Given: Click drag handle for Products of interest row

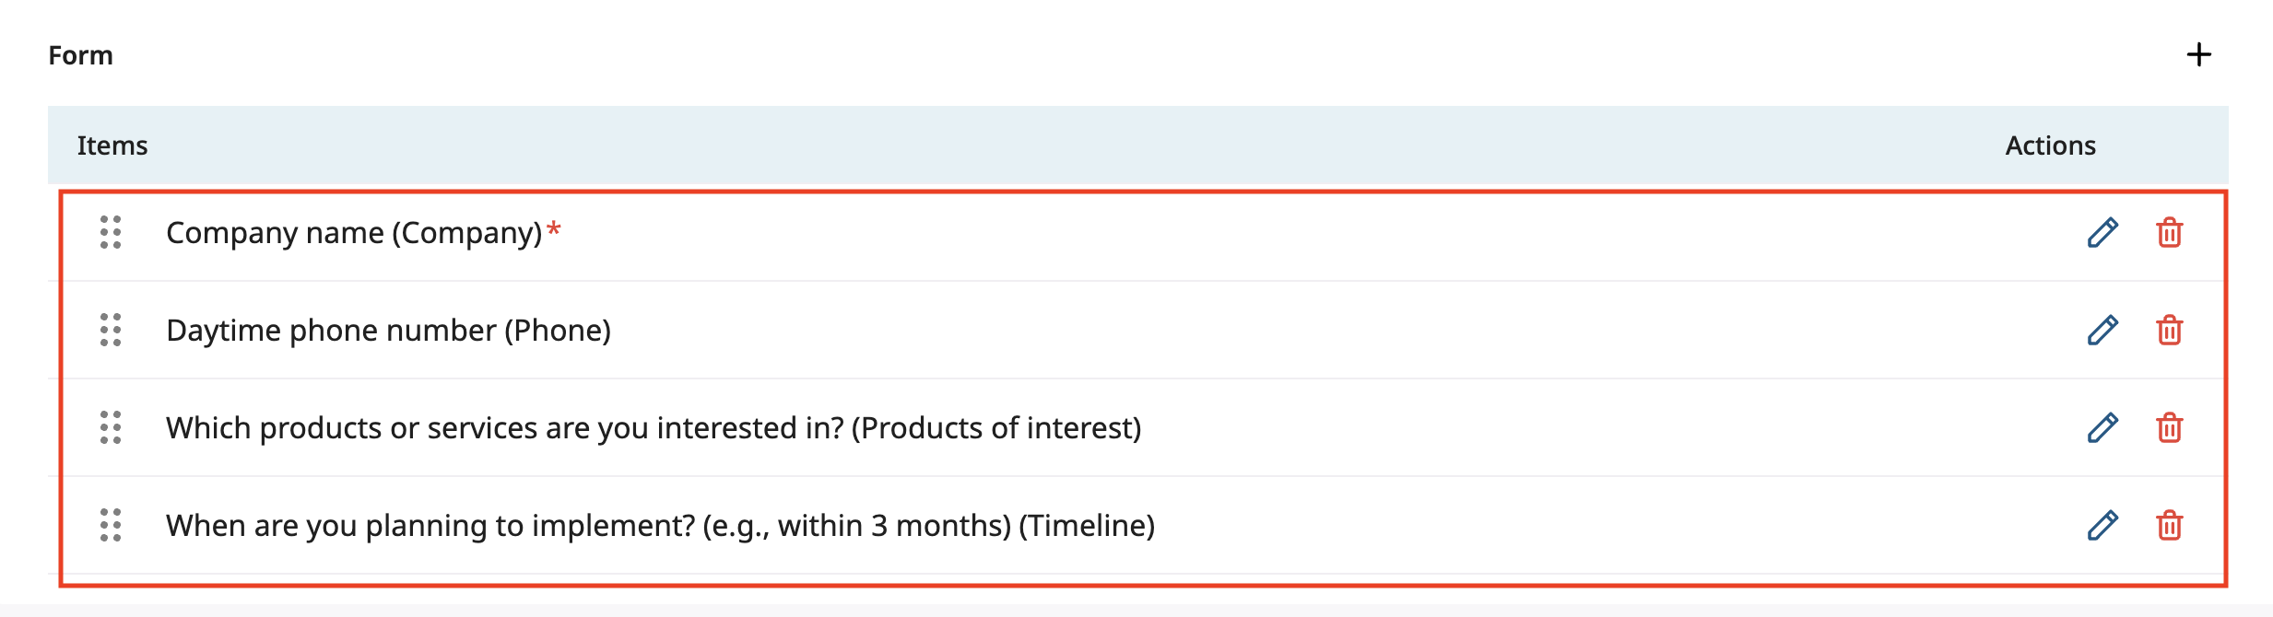Looking at the screenshot, I should (x=111, y=428).
